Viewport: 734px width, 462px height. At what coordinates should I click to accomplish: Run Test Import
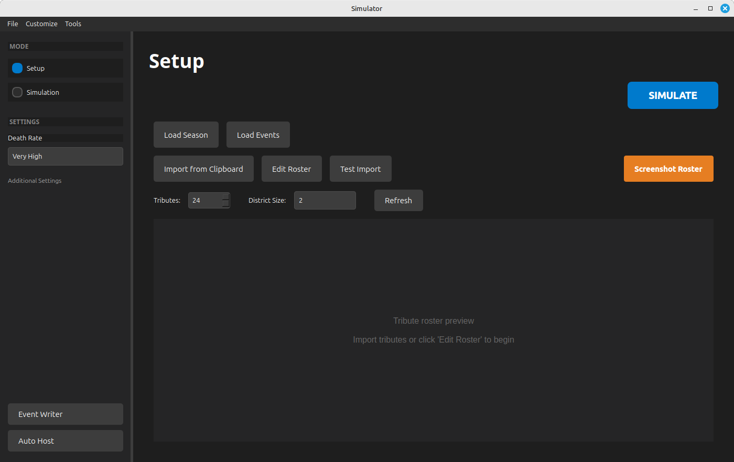[361, 169]
